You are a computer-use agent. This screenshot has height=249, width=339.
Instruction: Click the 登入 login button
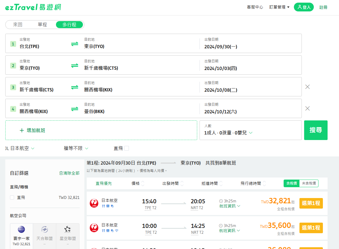[x=304, y=7]
